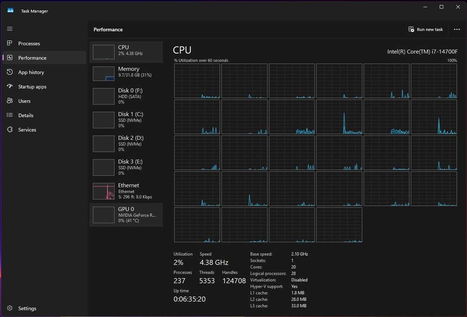467x317 pixels.
Task: Click the 124708 handles count
Action: point(234,281)
